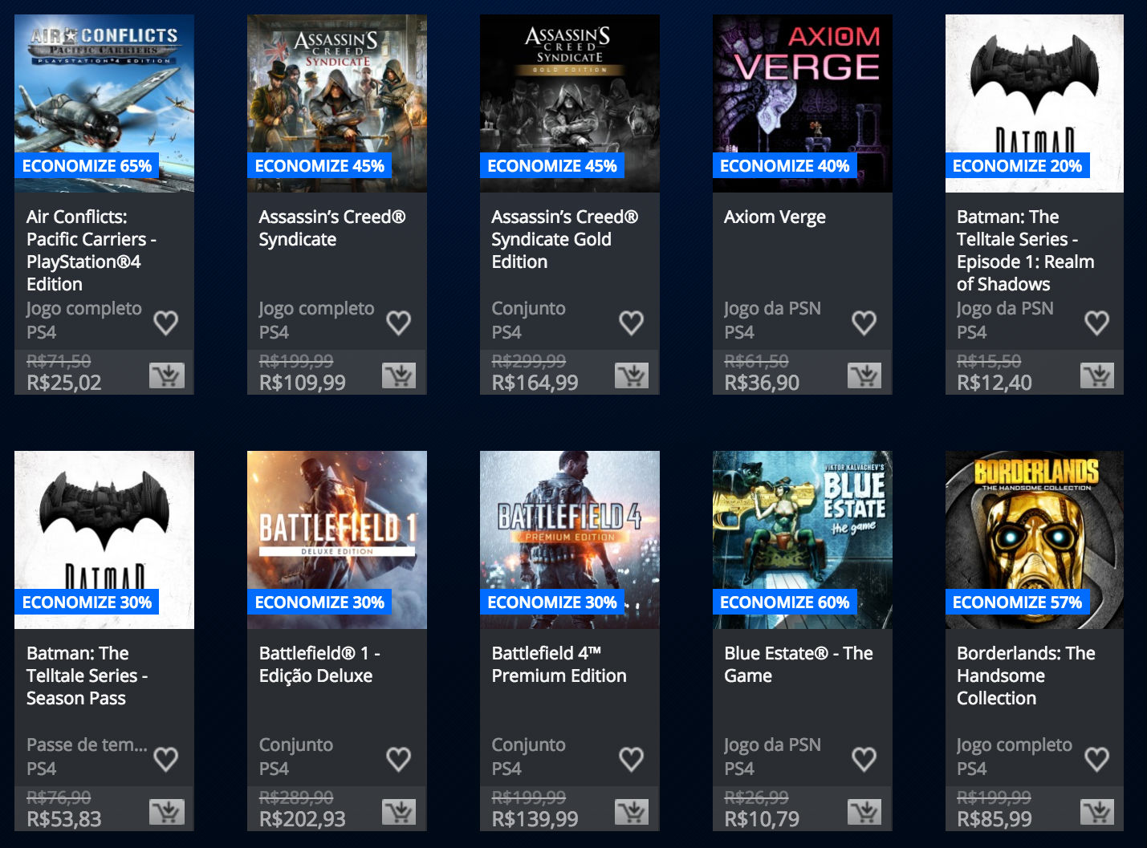Toggle wishlist heart for Syndicate Gold Edition

click(632, 323)
